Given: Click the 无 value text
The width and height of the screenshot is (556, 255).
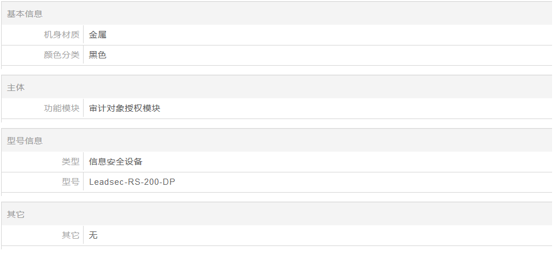Looking at the screenshot, I should pos(93,235).
